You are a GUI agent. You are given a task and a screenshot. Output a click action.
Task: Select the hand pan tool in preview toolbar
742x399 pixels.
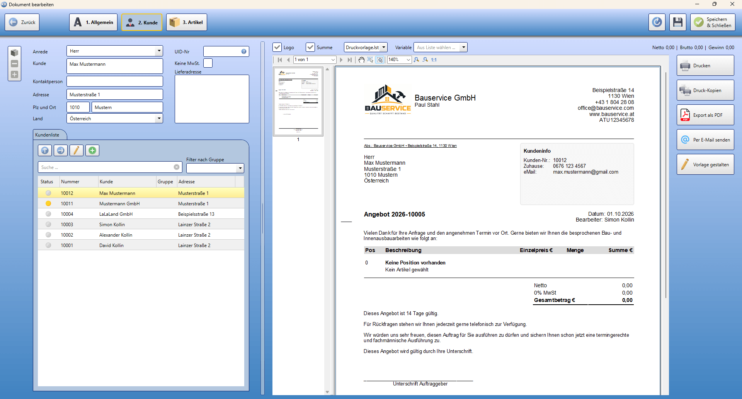point(361,60)
